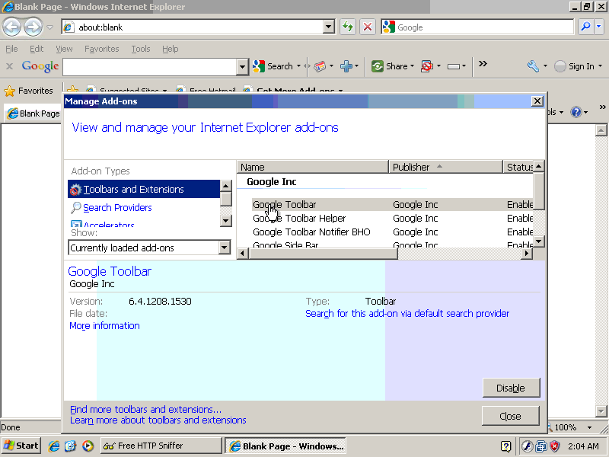
Task: Click the browser Forward arrow button
Action: click(x=33, y=27)
